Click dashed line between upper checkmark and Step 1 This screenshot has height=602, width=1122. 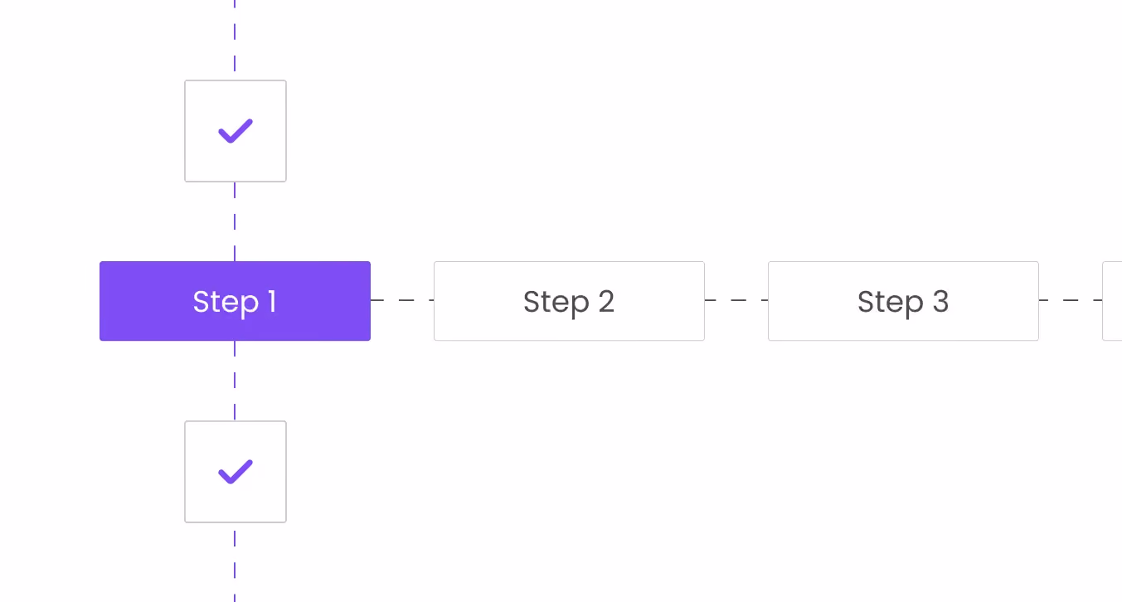click(x=235, y=221)
